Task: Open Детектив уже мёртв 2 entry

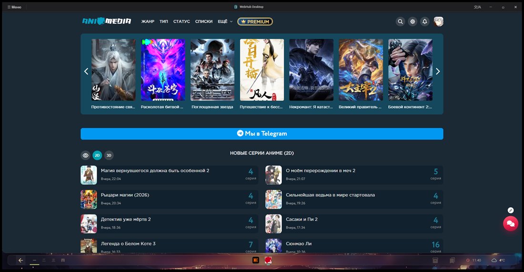Action: 170,224
